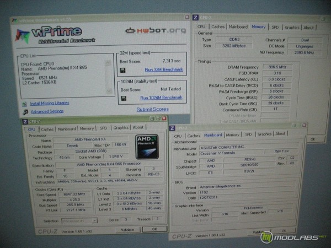Click the Threads count field
This screenshot has width=331, height=248.
tap(157, 218)
